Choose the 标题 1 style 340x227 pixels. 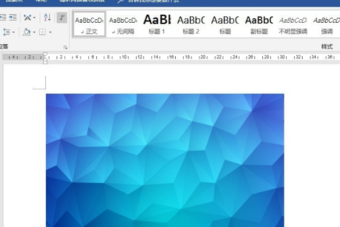click(157, 24)
